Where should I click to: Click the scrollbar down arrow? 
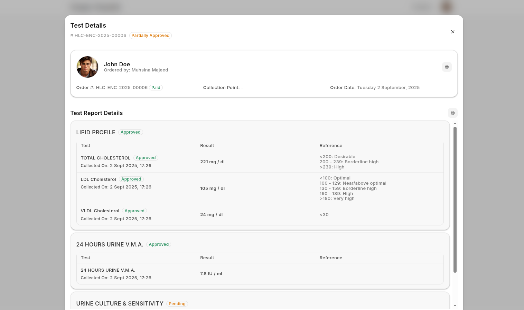(x=455, y=306)
